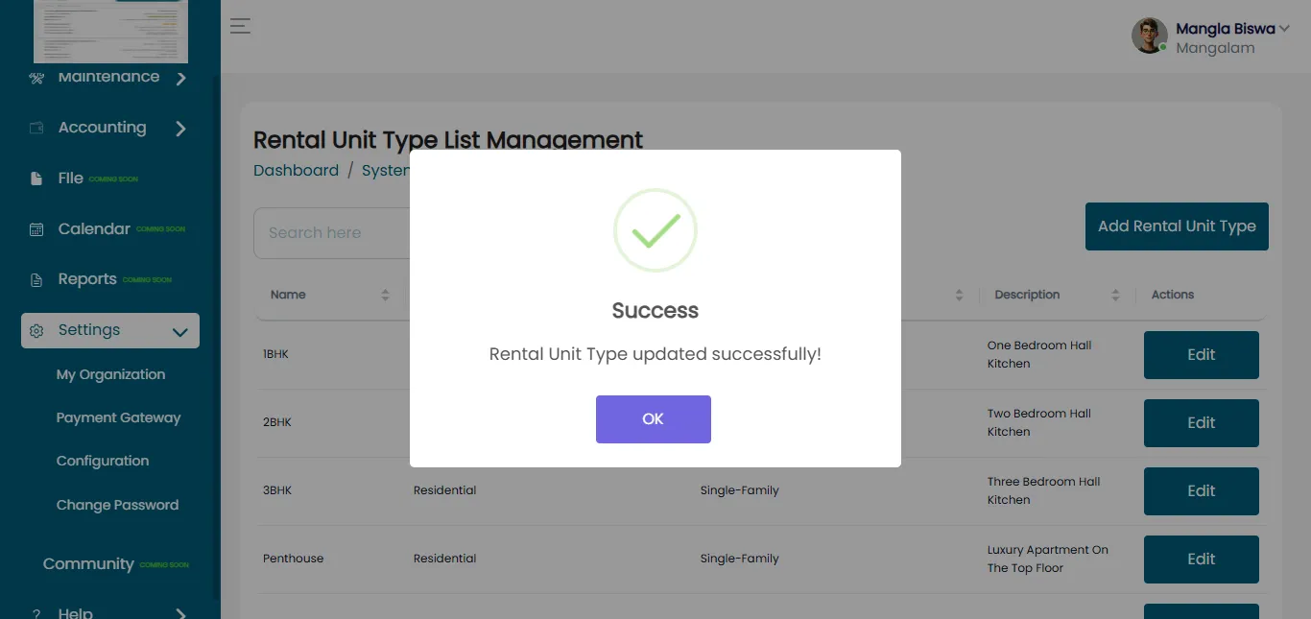
Task: Click the Accounting wallet icon
Action: click(x=36, y=128)
